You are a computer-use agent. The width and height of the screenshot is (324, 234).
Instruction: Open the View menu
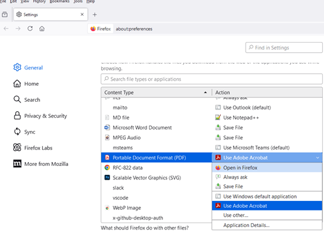pos(25,1)
